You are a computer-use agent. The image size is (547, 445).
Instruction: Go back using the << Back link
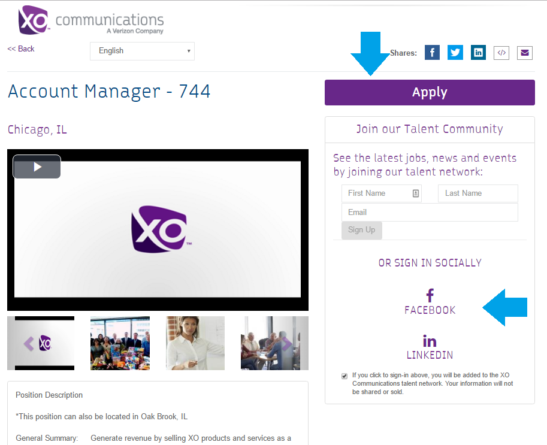(x=21, y=49)
